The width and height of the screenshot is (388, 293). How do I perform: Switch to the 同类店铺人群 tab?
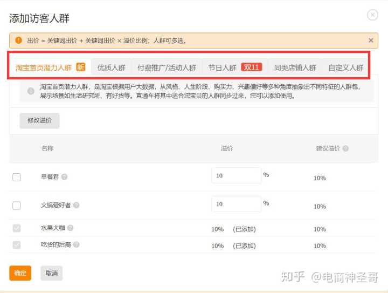click(x=295, y=67)
